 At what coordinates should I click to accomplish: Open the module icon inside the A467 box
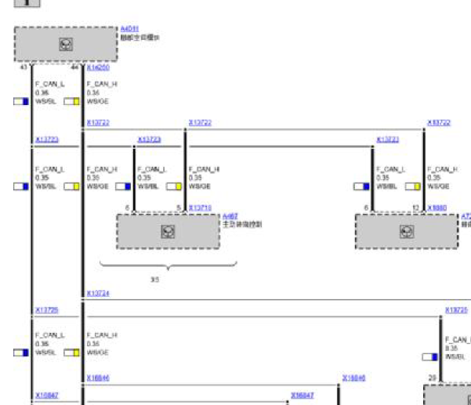click(168, 231)
